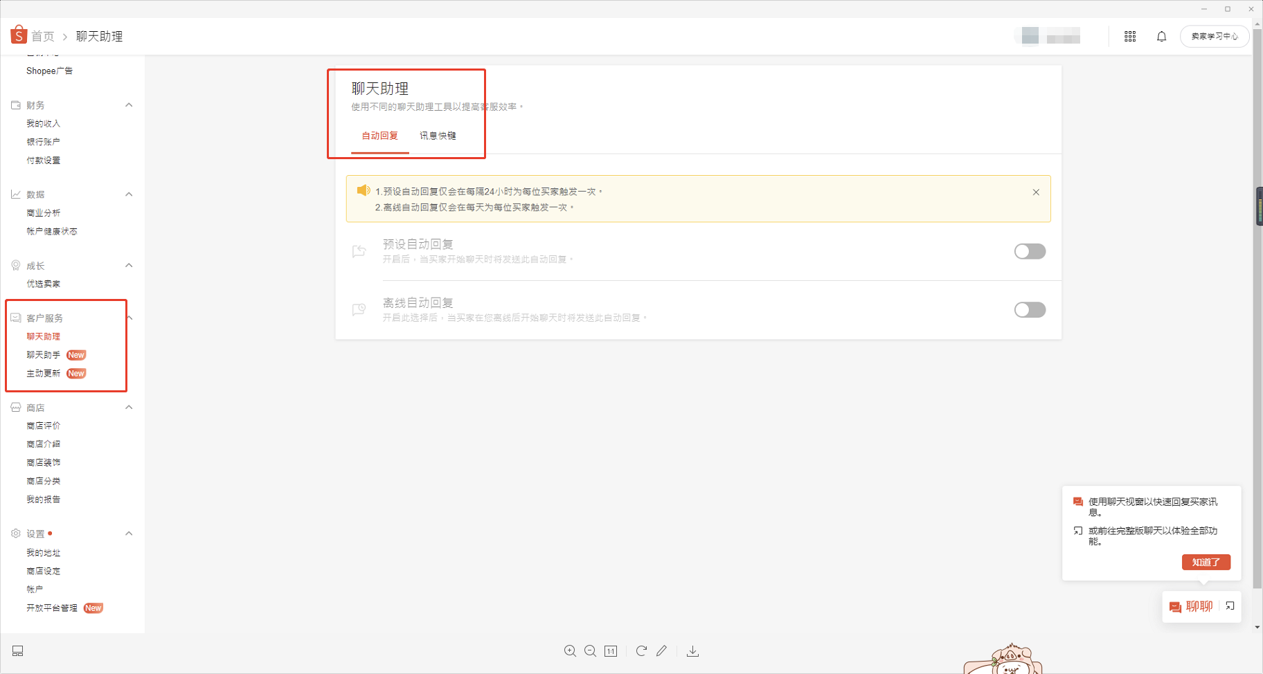Click the 数据 chart icon
The height and width of the screenshot is (674, 1263).
16,194
